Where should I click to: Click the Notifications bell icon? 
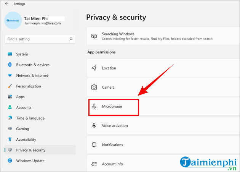point(94,144)
